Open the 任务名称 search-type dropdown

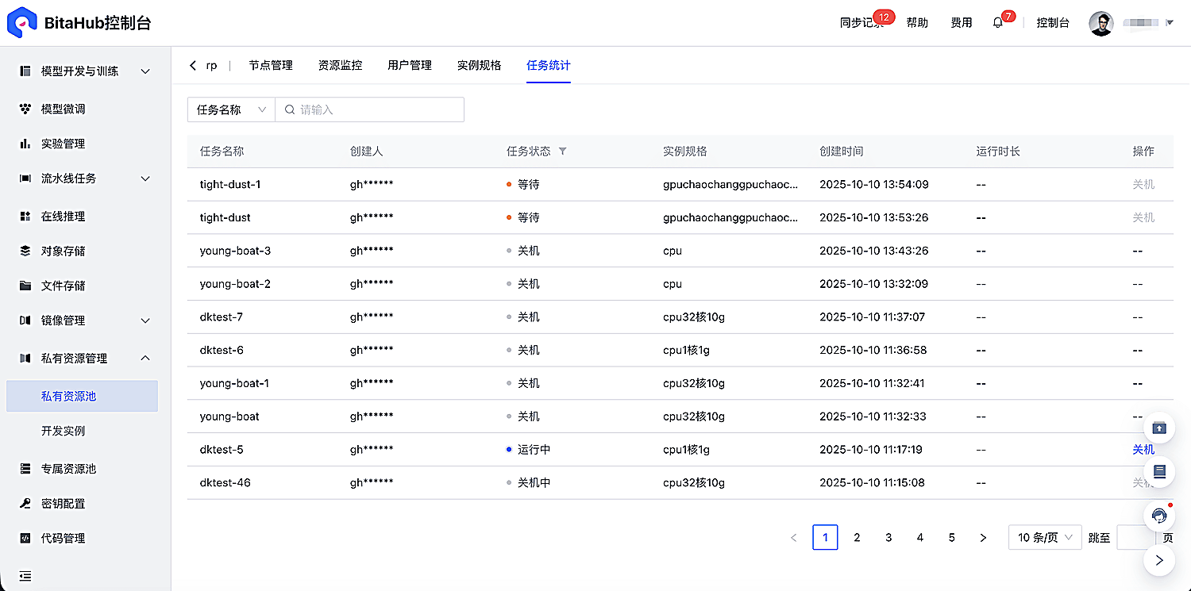pos(231,109)
